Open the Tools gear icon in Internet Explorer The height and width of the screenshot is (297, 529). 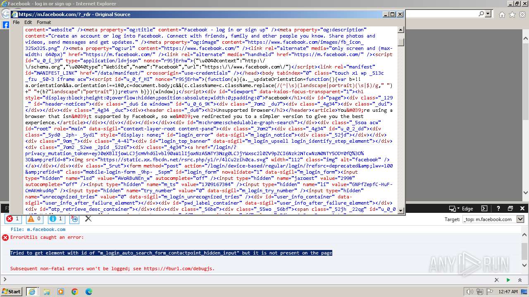[522, 14]
